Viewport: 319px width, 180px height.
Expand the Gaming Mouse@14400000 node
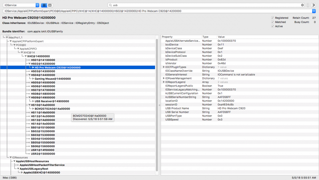click(33, 79)
